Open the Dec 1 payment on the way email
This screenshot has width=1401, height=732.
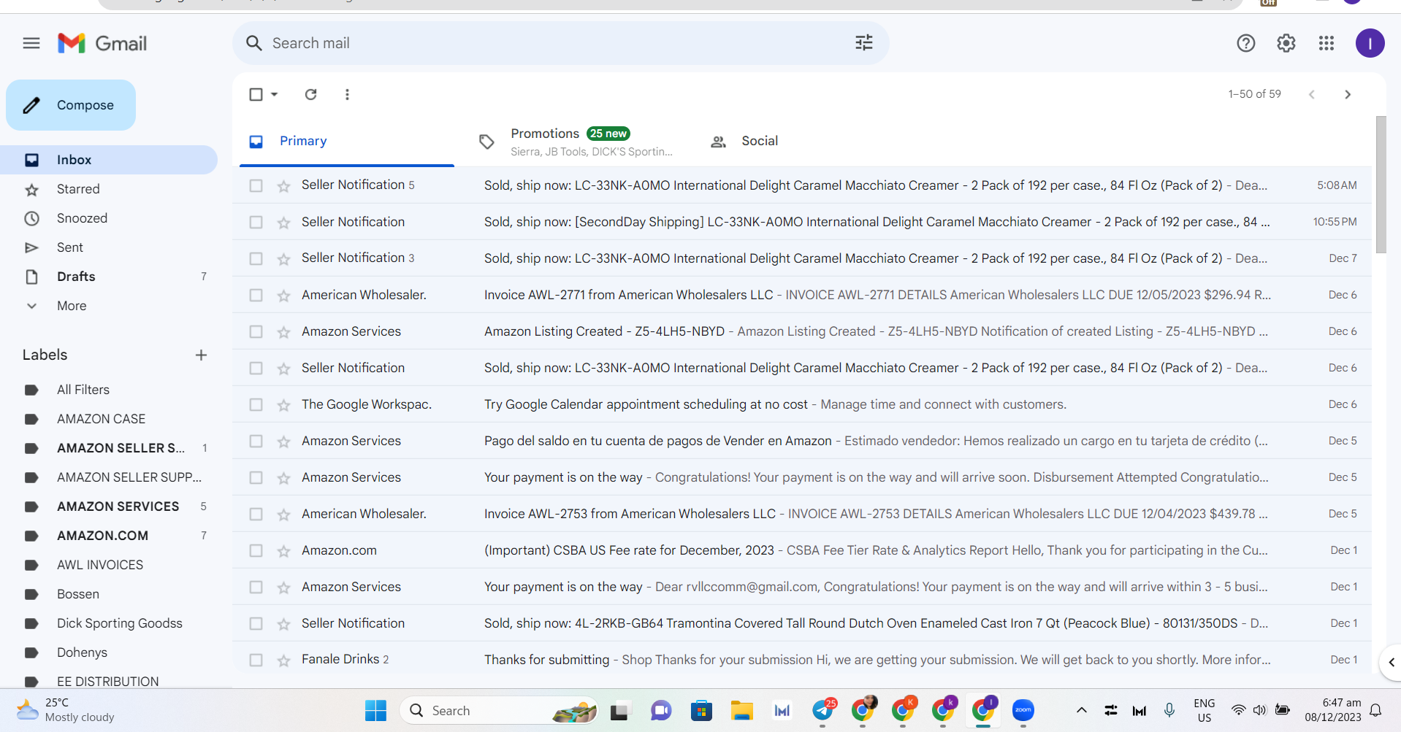coord(802,587)
